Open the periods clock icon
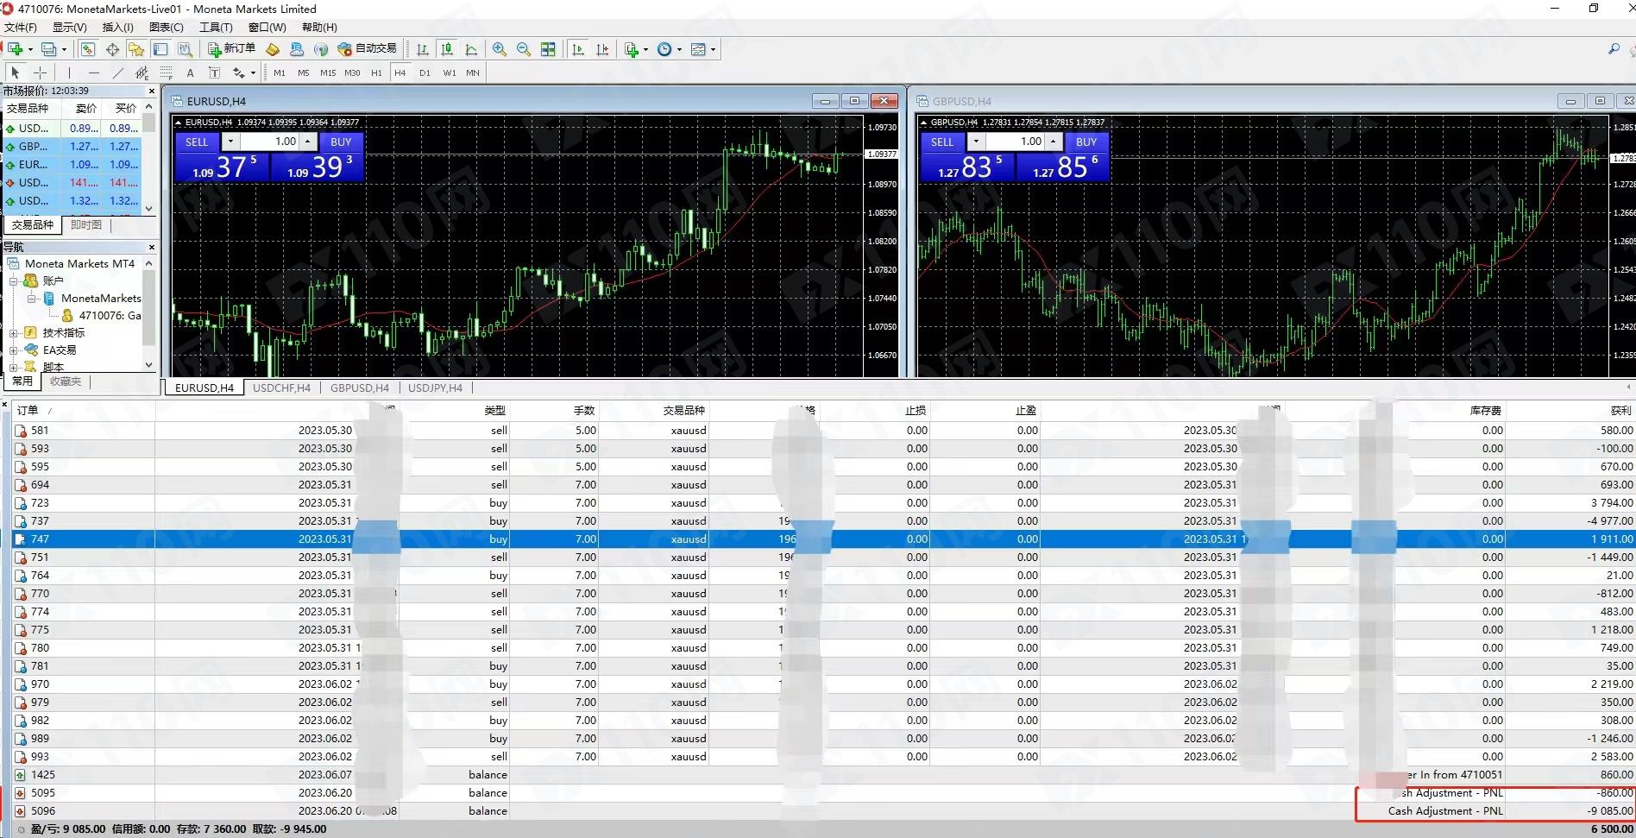This screenshot has width=1636, height=838. pos(664,49)
